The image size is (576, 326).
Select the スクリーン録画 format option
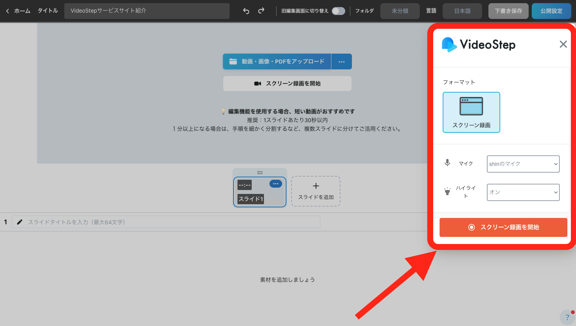(471, 112)
